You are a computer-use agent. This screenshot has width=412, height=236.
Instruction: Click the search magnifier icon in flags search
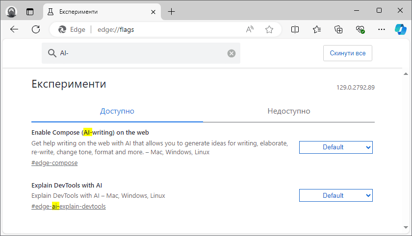[x=52, y=53]
